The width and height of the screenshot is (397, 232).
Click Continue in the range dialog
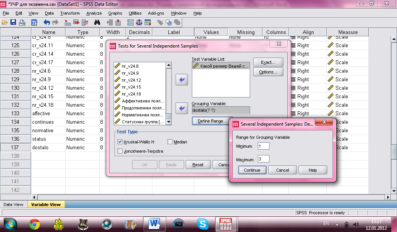252,170
